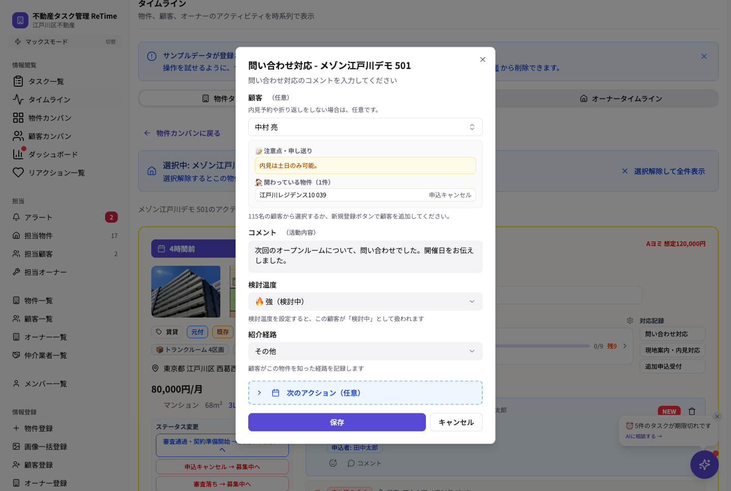The image size is (731, 491).
Task: Expand the 0/9 残9 progress chevron
Action: click(x=625, y=346)
